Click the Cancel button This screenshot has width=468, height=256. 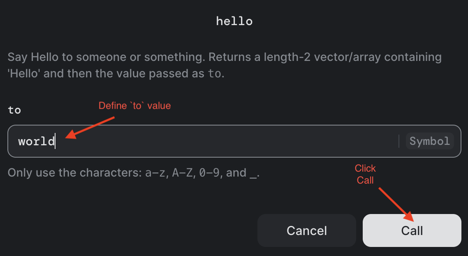[x=306, y=230]
